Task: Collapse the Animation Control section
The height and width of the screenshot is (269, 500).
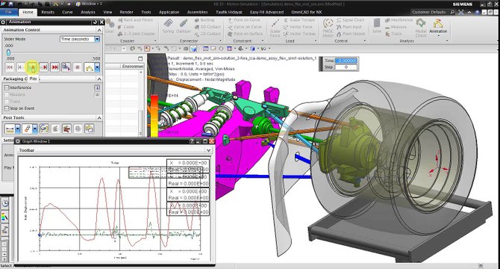Action: (x=99, y=30)
